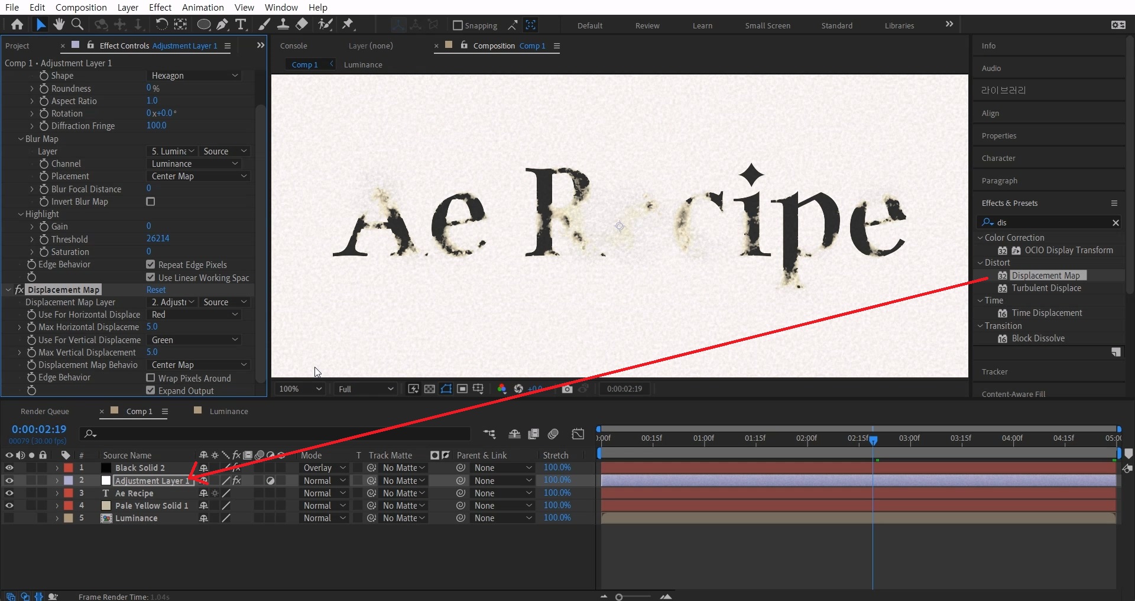Select the Pen tool
This screenshot has width=1135, height=601.
(x=222, y=25)
